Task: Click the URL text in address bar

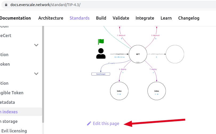Action: pyautogui.click(x=45, y=5)
